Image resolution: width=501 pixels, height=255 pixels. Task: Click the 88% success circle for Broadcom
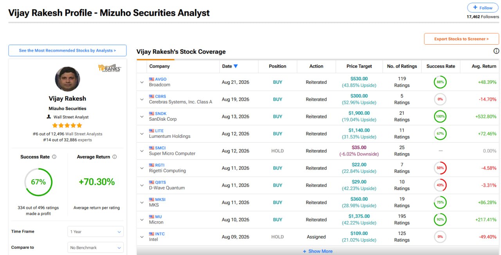tap(440, 82)
